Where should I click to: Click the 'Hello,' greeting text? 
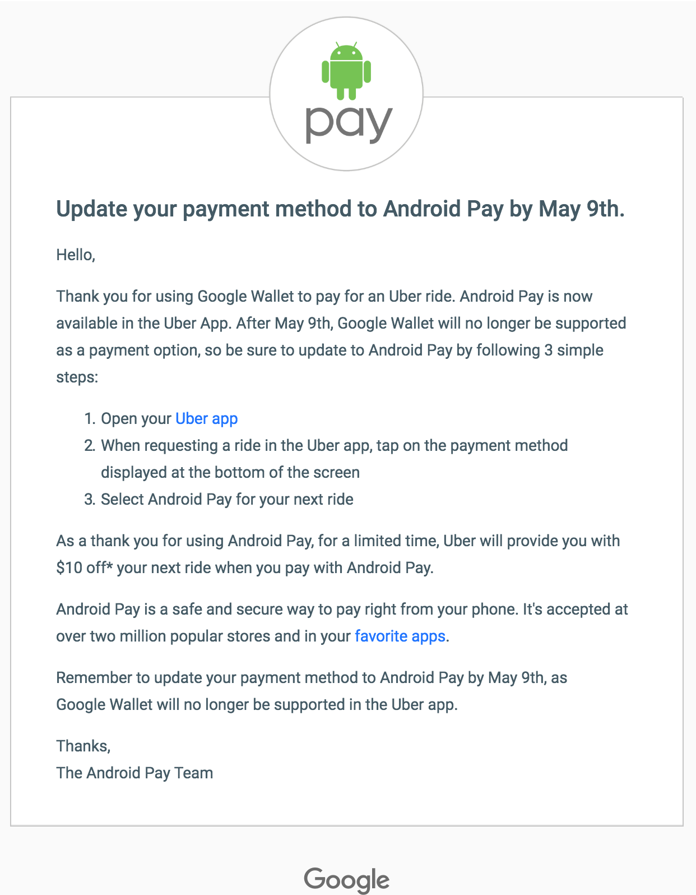(76, 255)
